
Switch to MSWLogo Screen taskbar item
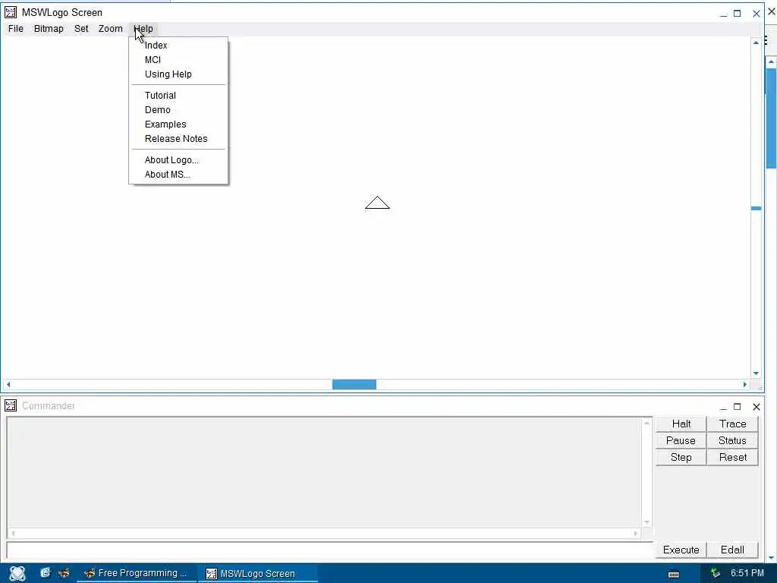click(x=258, y=573)
